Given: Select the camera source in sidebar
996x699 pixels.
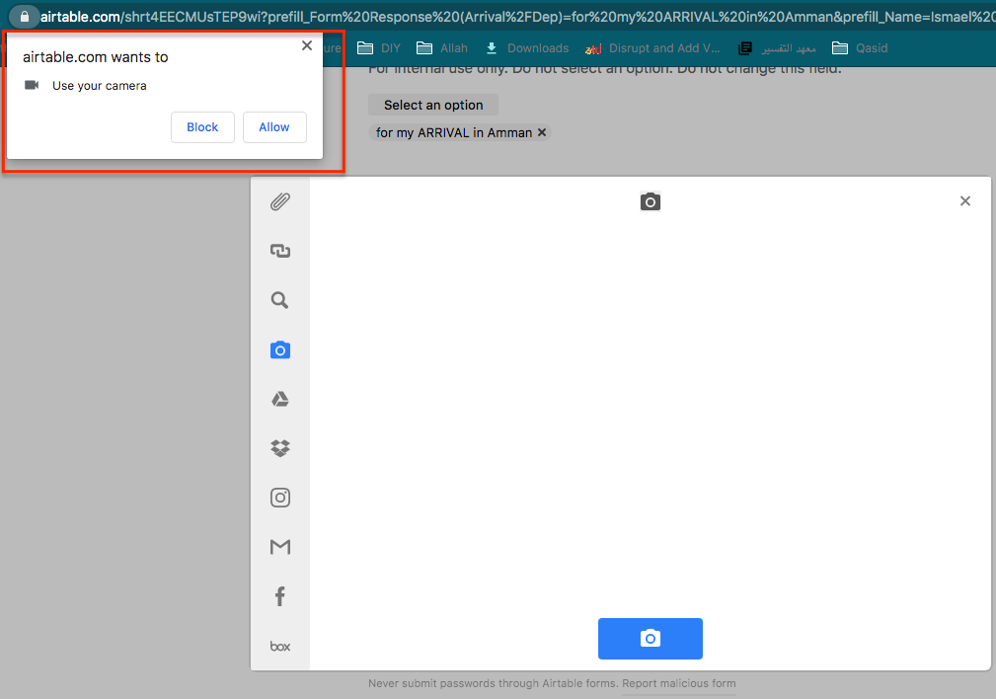Looking at the screenshot, I should pos(280,350).
